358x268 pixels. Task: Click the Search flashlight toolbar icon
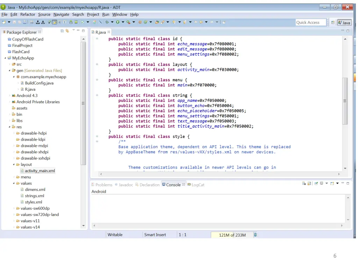(162, 22)
